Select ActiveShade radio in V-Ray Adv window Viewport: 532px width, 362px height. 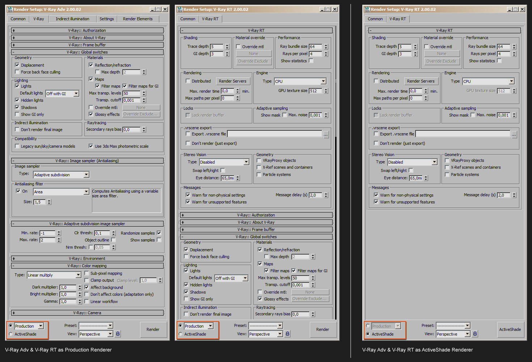pyautogui.click(x=10, y=334)
